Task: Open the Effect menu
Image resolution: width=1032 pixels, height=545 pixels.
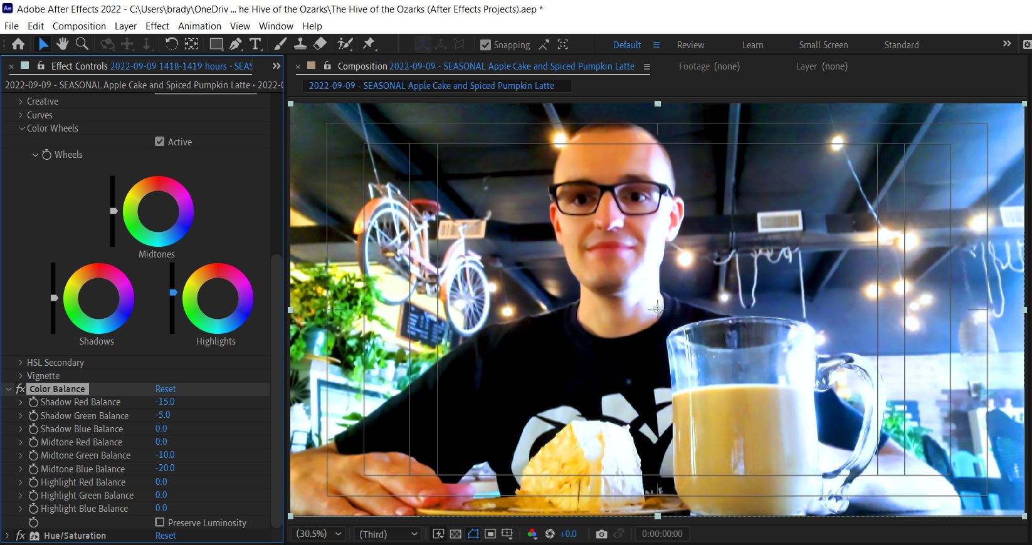Action: (x=157, y=26)
